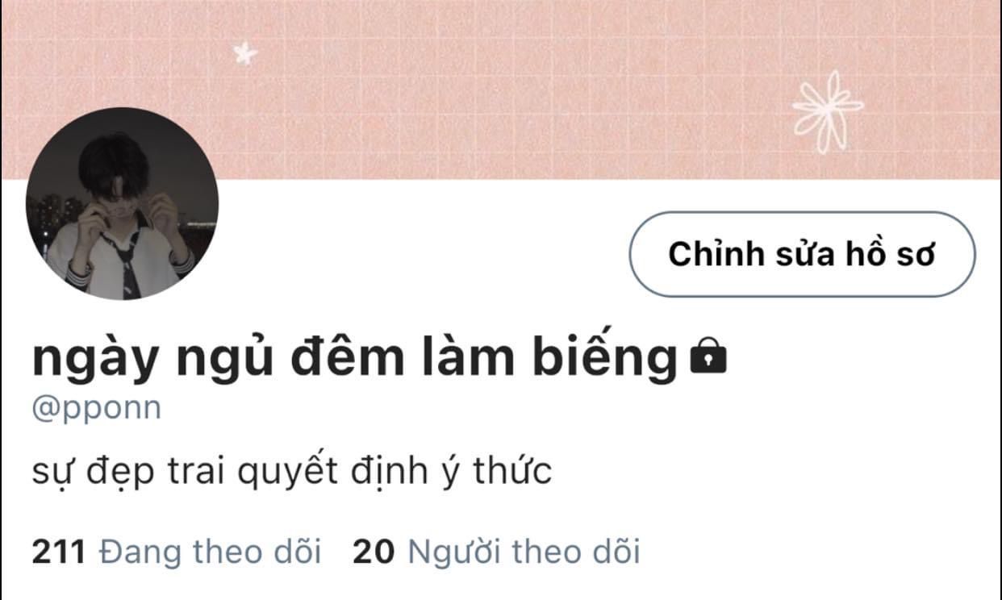The image size is (1002, 600).
Task: Click the Đang theo dõi label
Action: 210,552
